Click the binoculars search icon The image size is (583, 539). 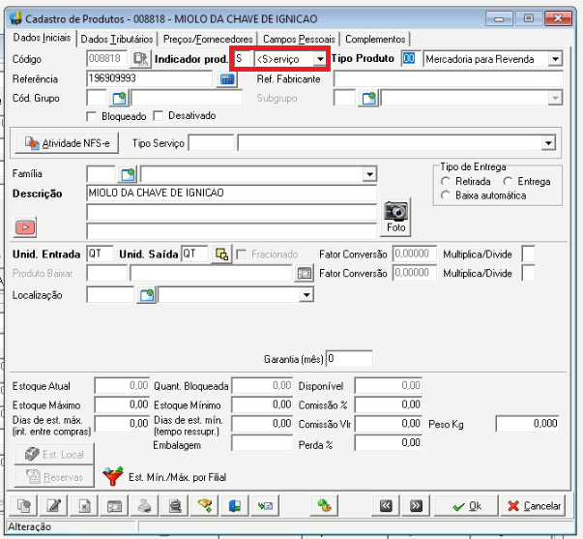click(205, 505)
